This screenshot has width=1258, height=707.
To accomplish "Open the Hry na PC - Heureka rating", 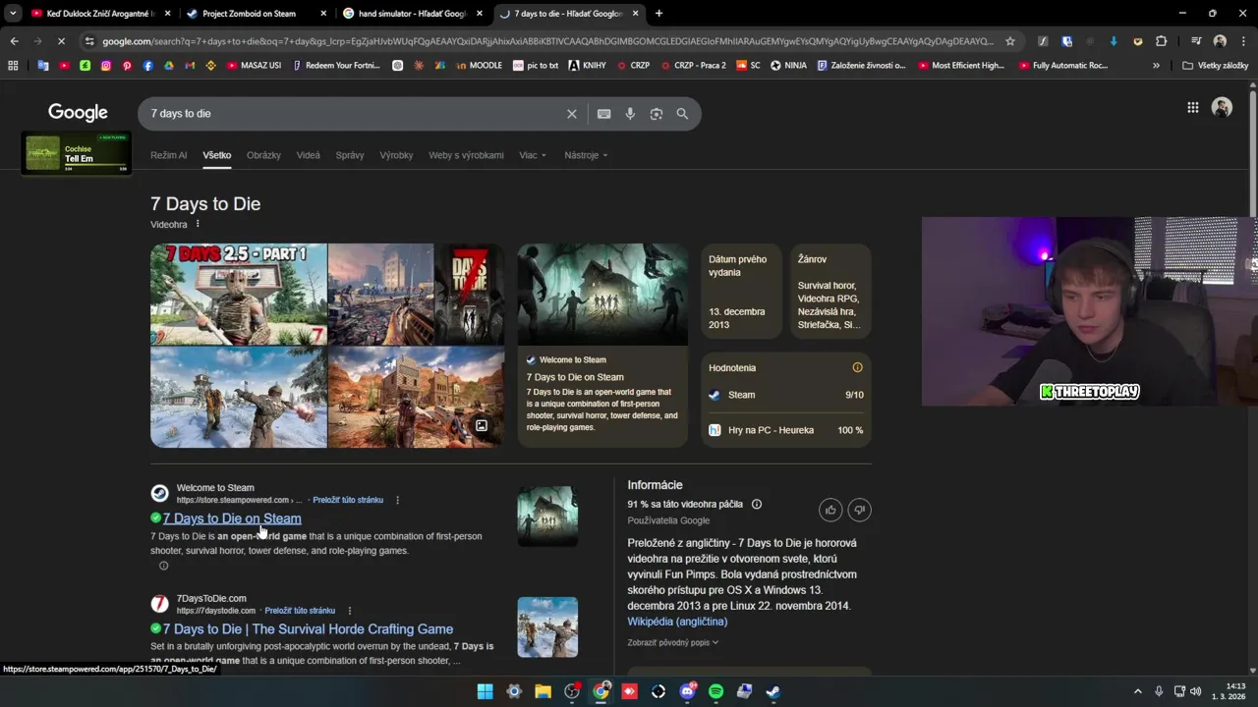I will point(786,430).
